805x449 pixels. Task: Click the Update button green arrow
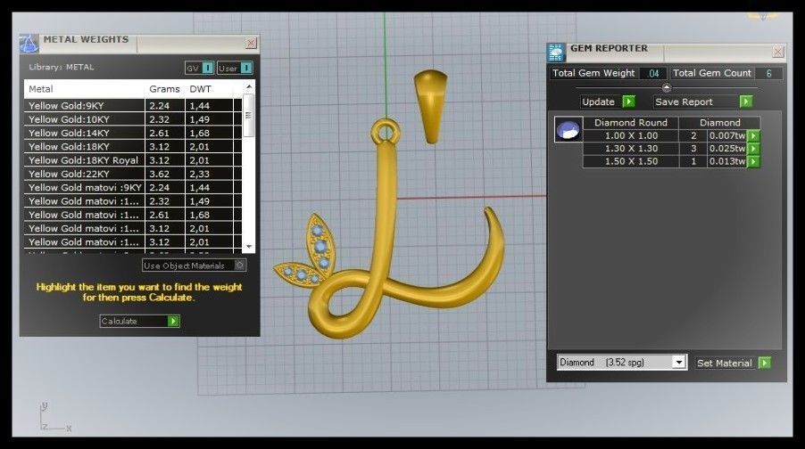coord(628,102)
